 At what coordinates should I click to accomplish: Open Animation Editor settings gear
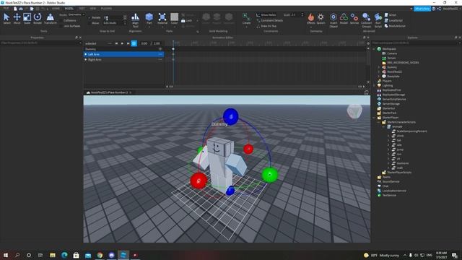tap(368, 43)
